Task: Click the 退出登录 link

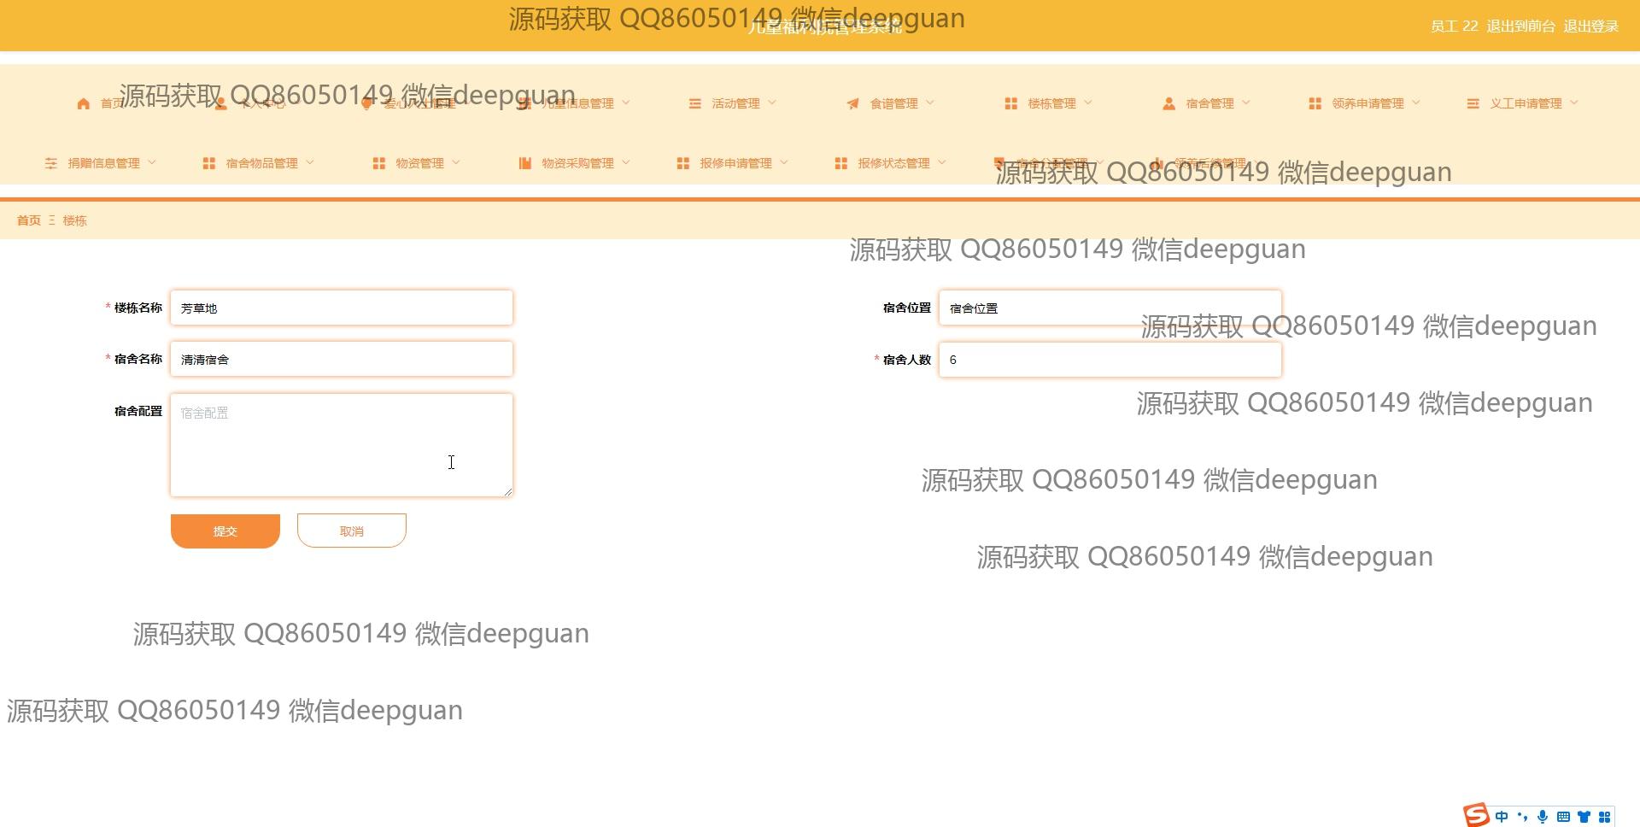Action: (1590, 26)
